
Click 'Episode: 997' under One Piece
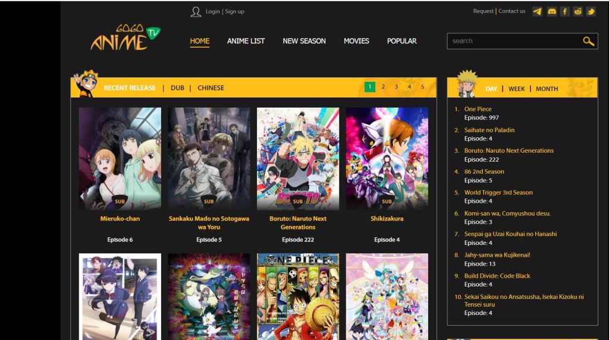pyautogui.click(x=482, y=118)
